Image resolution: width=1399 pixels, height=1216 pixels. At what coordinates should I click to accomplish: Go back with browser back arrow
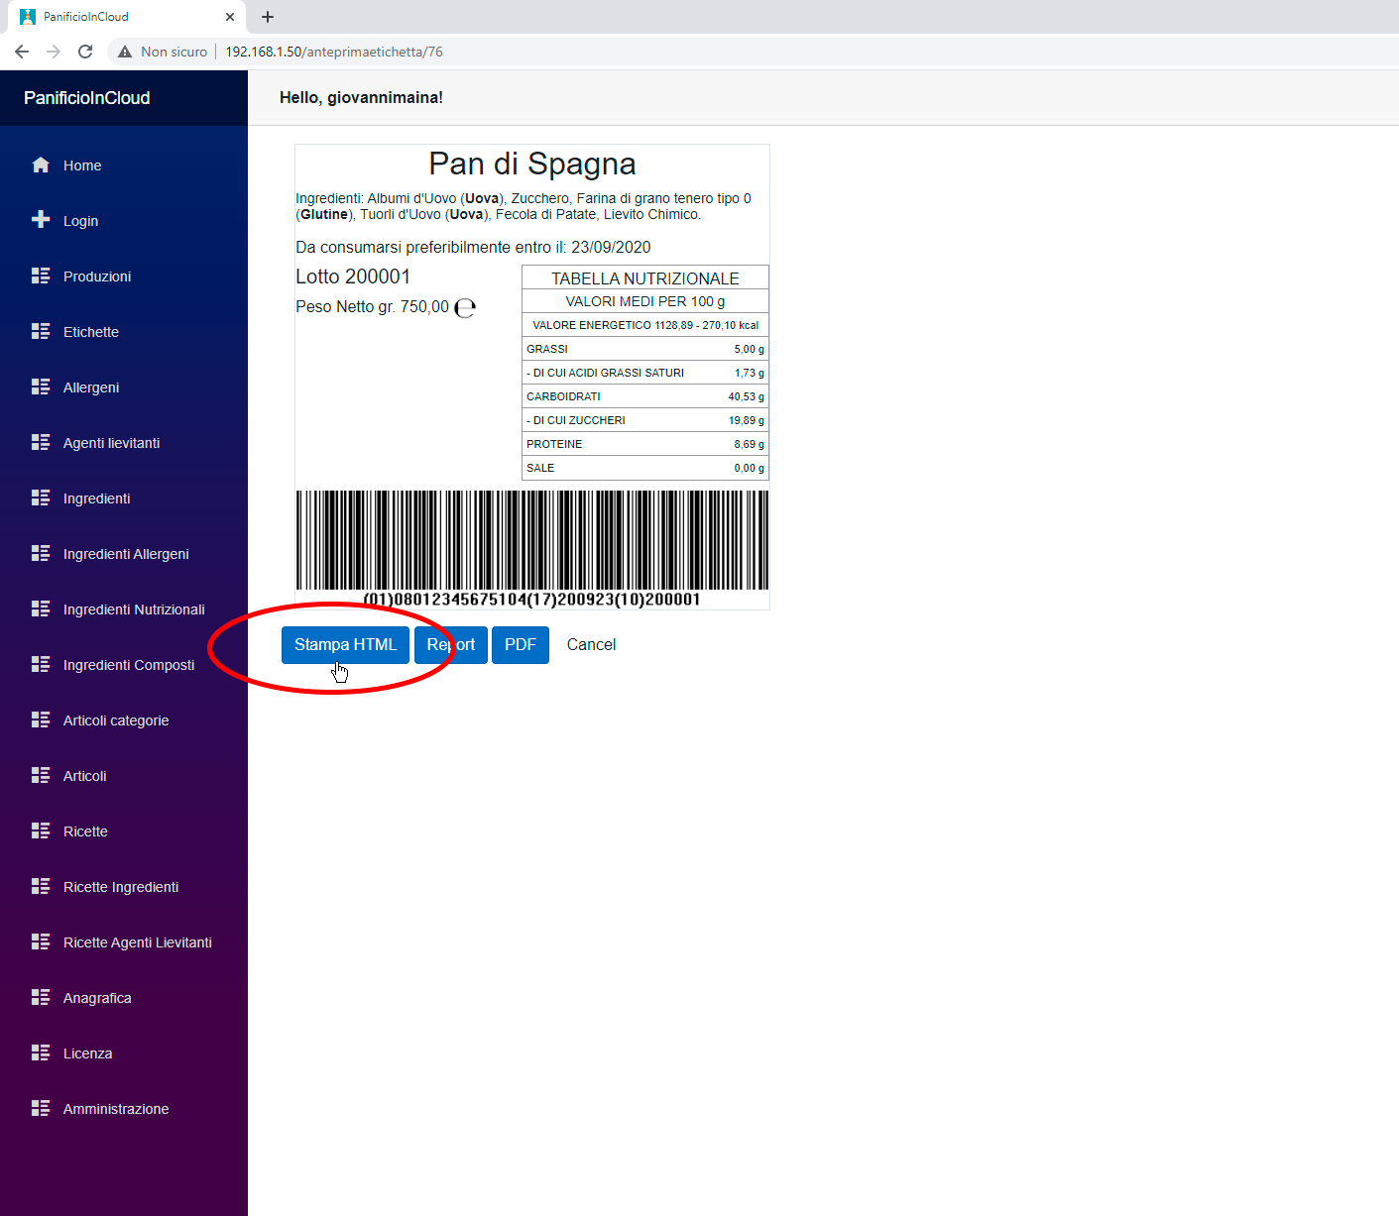(x=22, y=52)
